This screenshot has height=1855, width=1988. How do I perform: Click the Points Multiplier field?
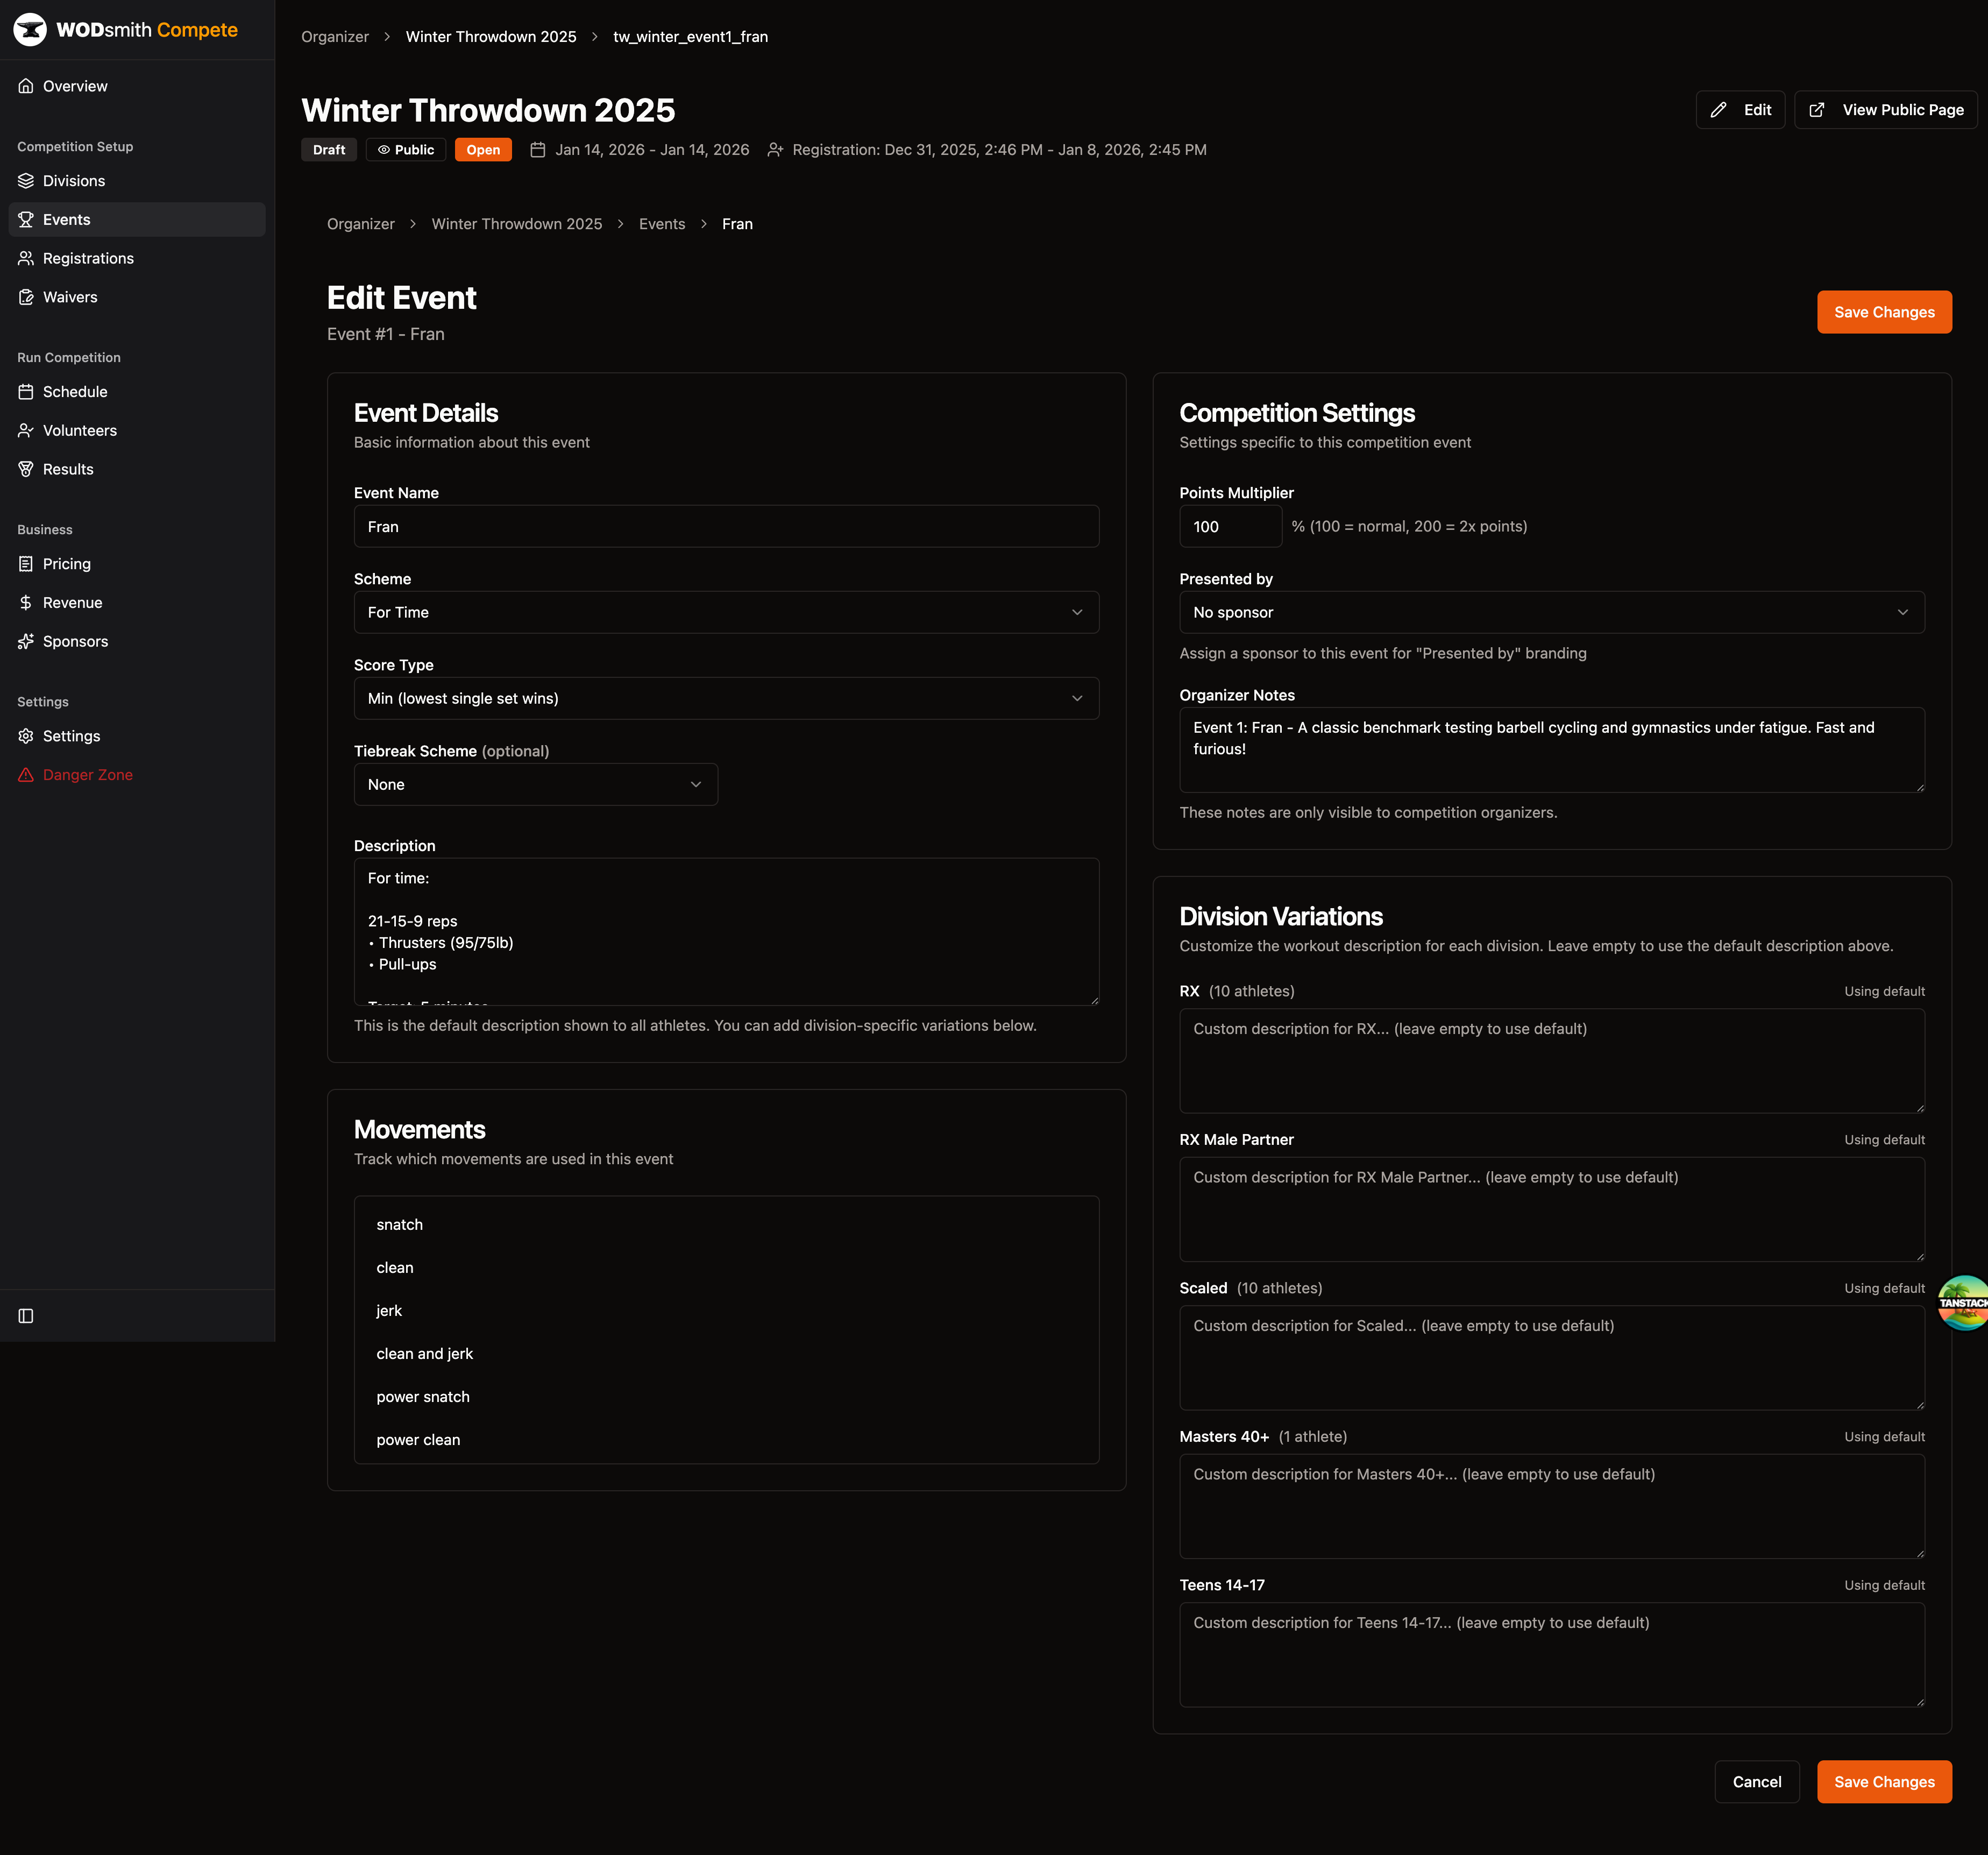(1230, 526)
